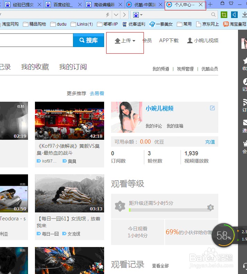The image size is (247, 274).
Task: Open the 京东网上 bookmark
Action: click(208, 24)
